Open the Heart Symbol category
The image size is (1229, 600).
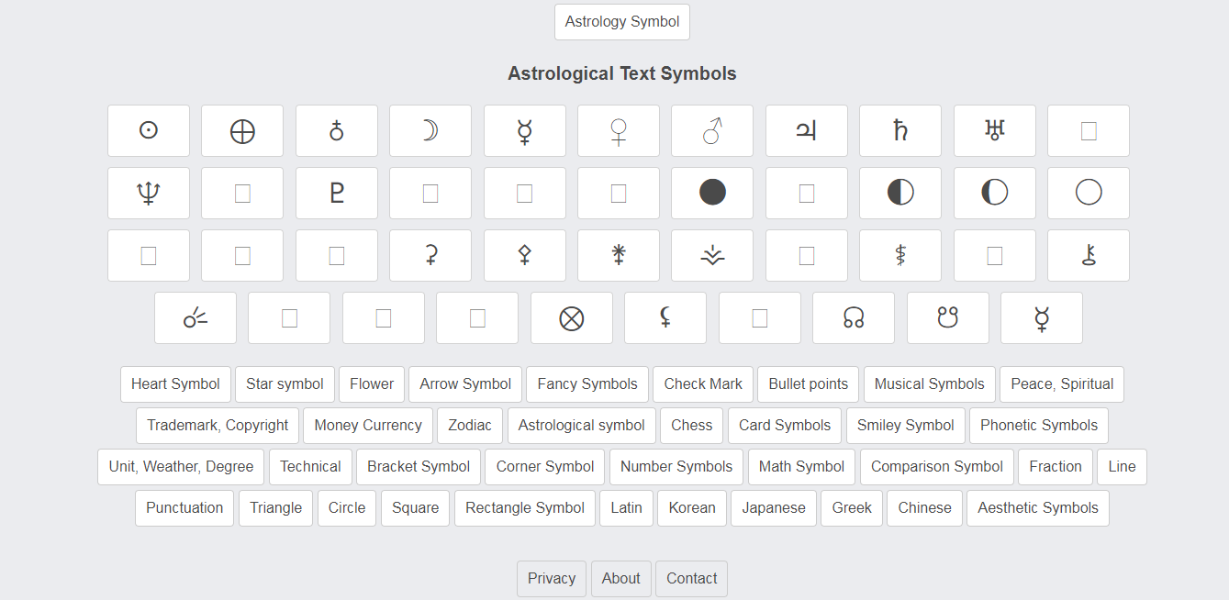tap(175, 384)
